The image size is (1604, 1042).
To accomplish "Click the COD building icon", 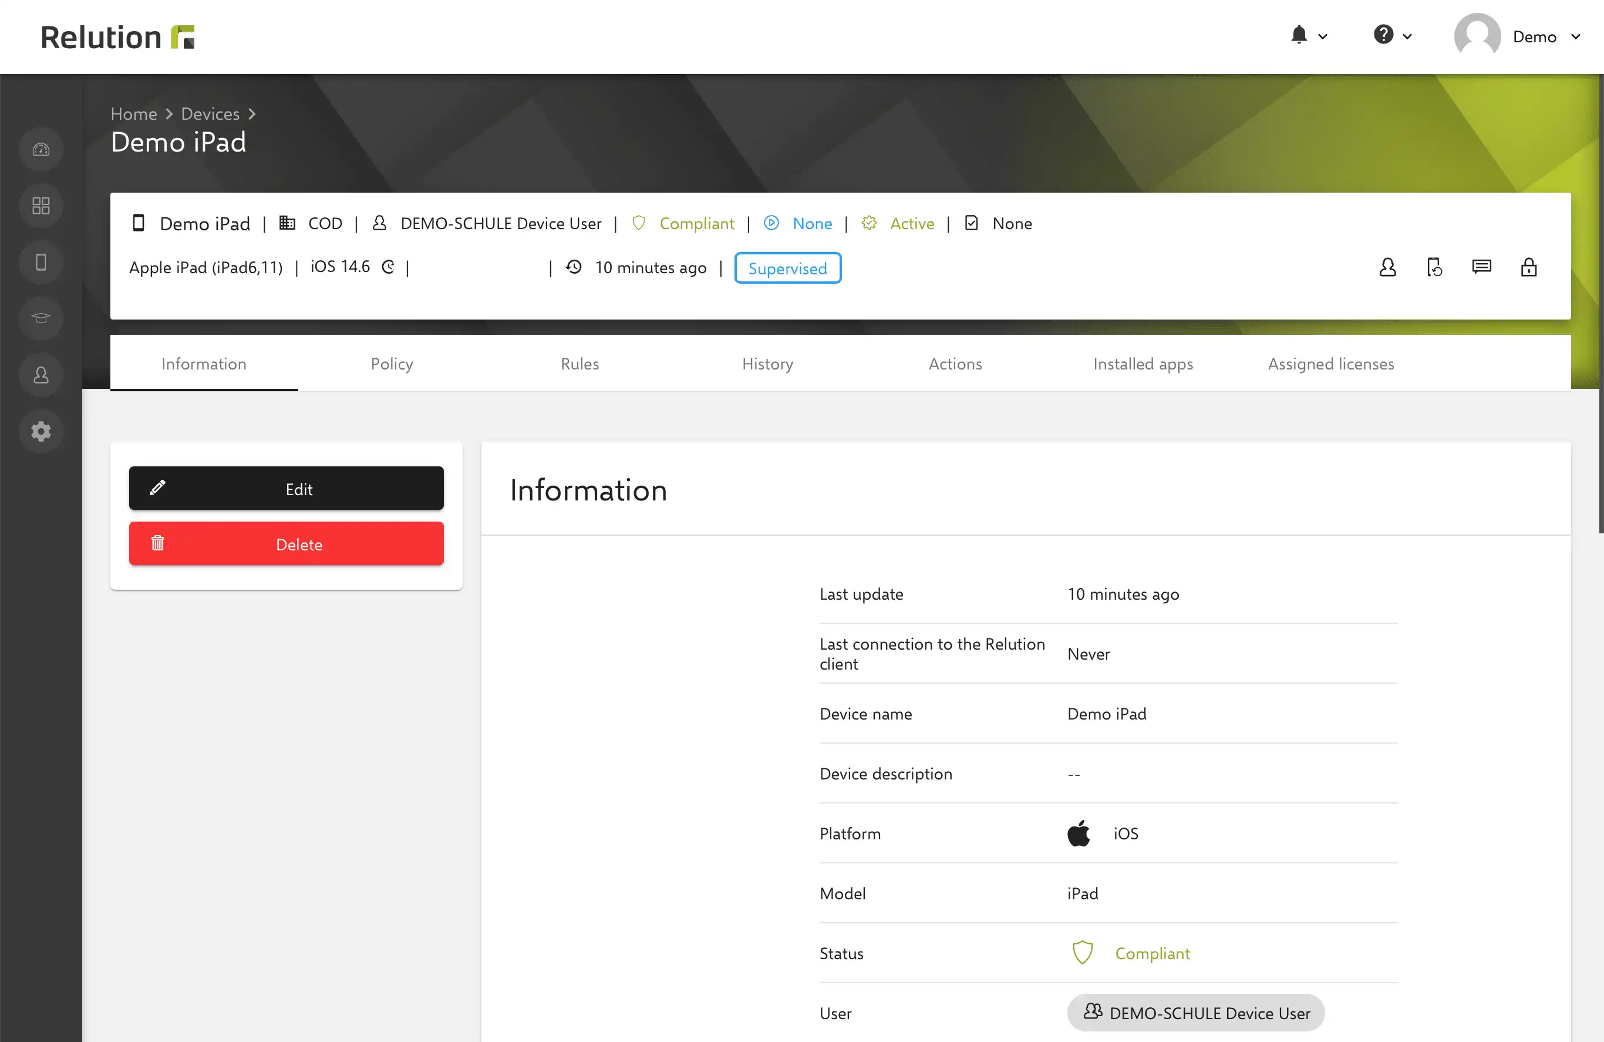I will pyautogui.click(x=287, y=223).
